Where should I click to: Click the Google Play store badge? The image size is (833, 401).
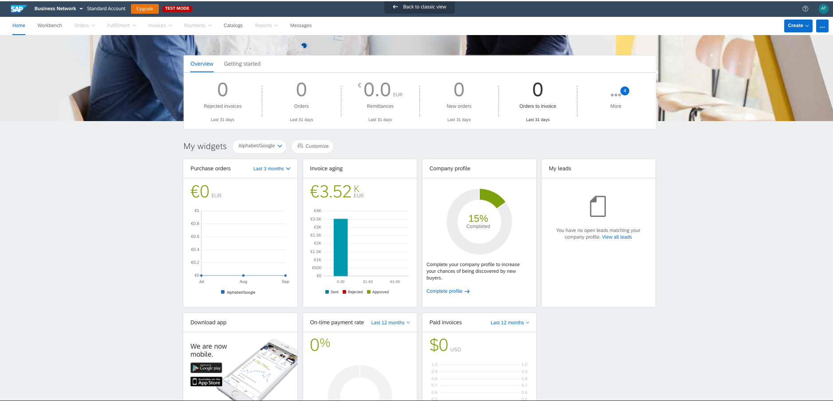(206, 368)
